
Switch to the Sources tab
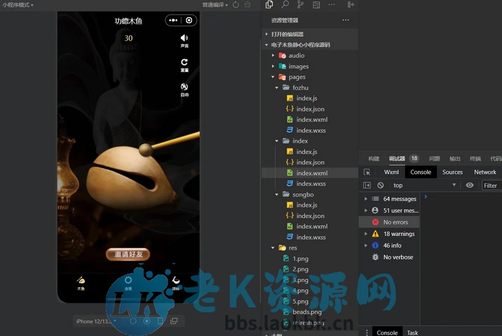pos(452,172)
